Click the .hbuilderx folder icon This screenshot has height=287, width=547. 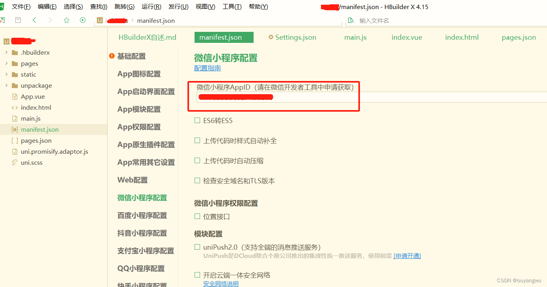pos(15,53)
